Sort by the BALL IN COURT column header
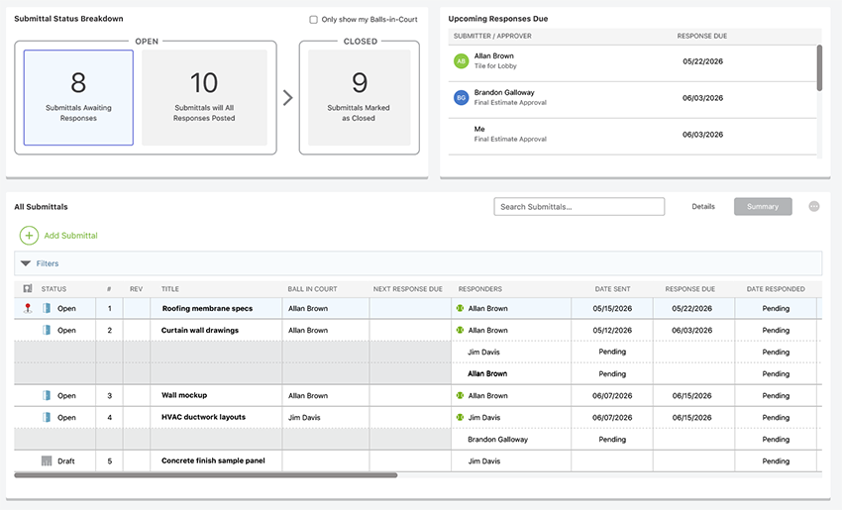This screenshot has width=842, height=510. (312, 289)
